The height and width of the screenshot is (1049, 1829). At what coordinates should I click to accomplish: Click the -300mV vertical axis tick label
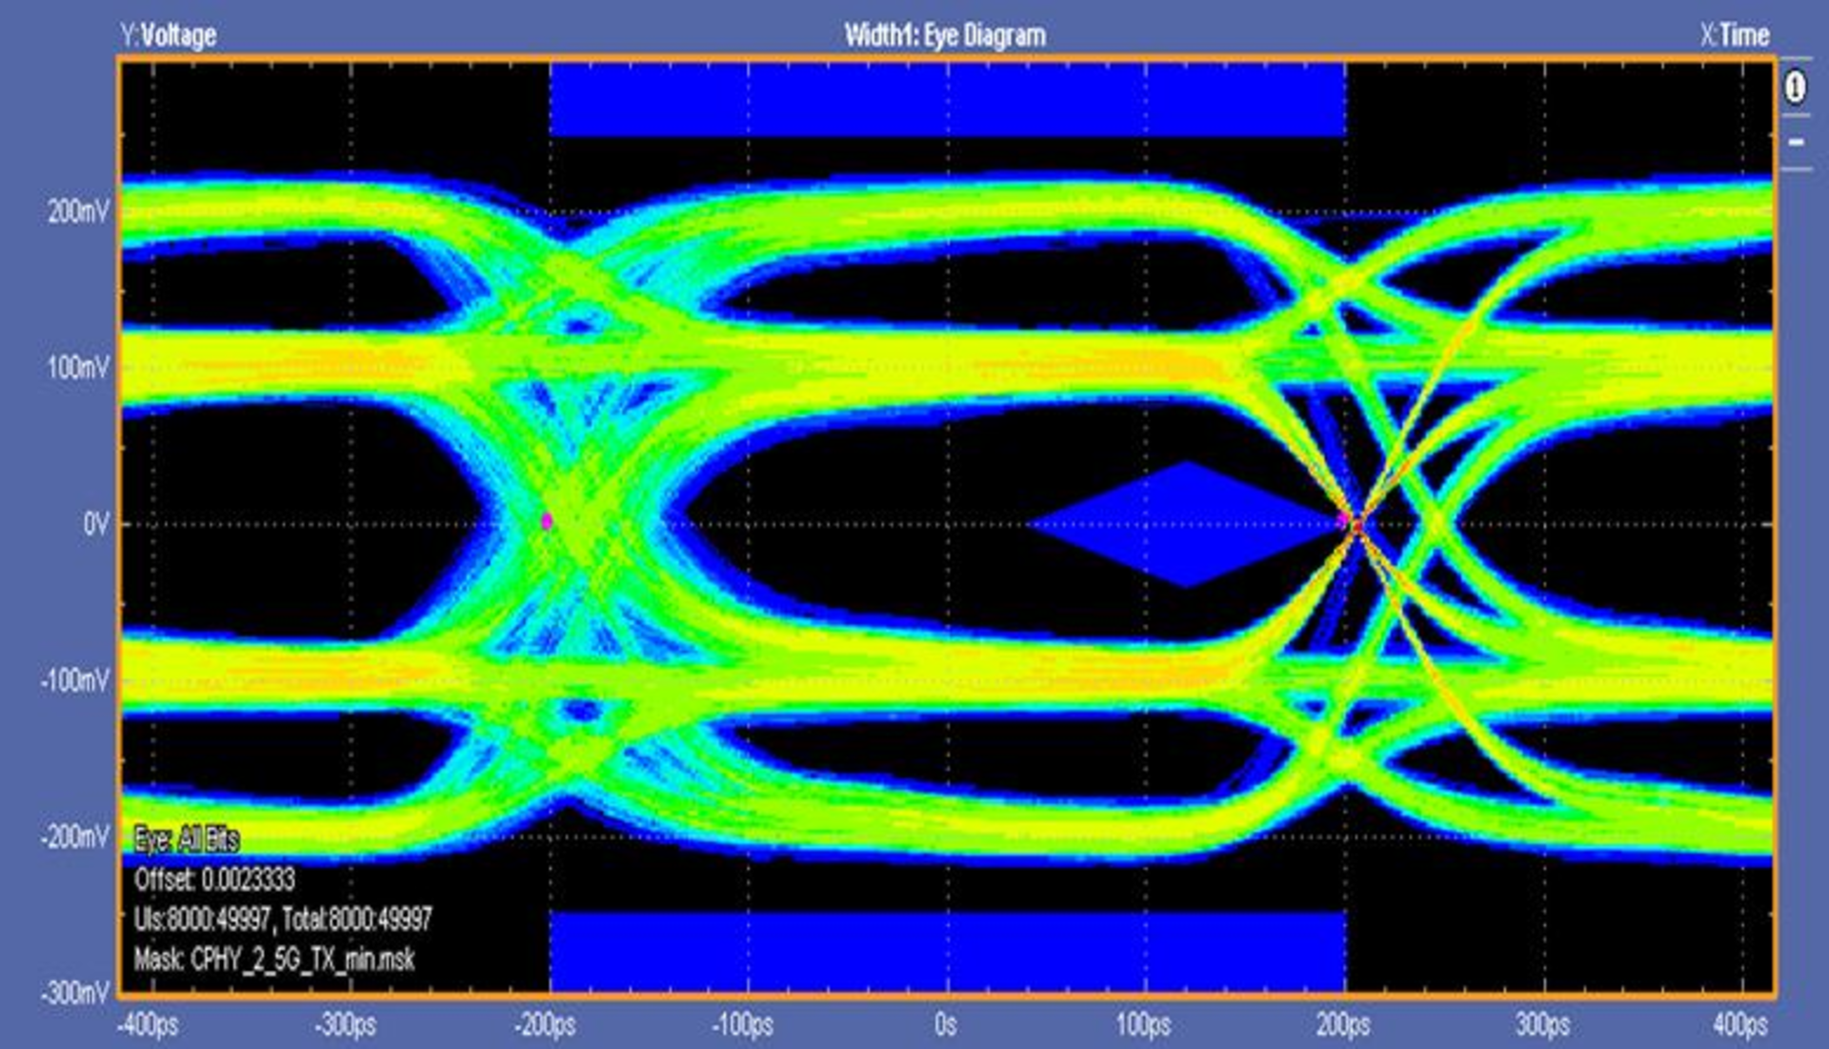pos(75,994)
